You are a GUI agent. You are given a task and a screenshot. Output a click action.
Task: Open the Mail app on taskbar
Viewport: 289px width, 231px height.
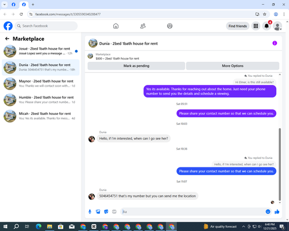pos(72,226)
